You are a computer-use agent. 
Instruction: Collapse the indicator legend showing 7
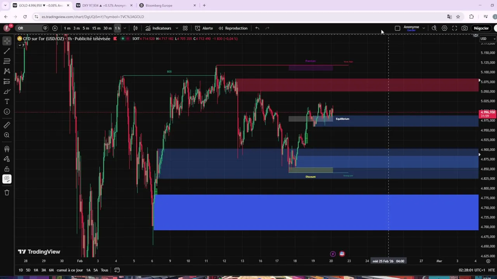(21, 45)
